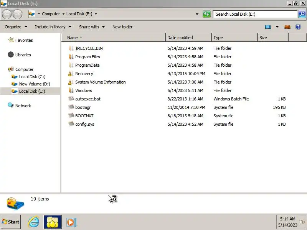Sort by the Size column header
Image resolution: width=307 pixels, height=230 pixels.
coord(273,38)
